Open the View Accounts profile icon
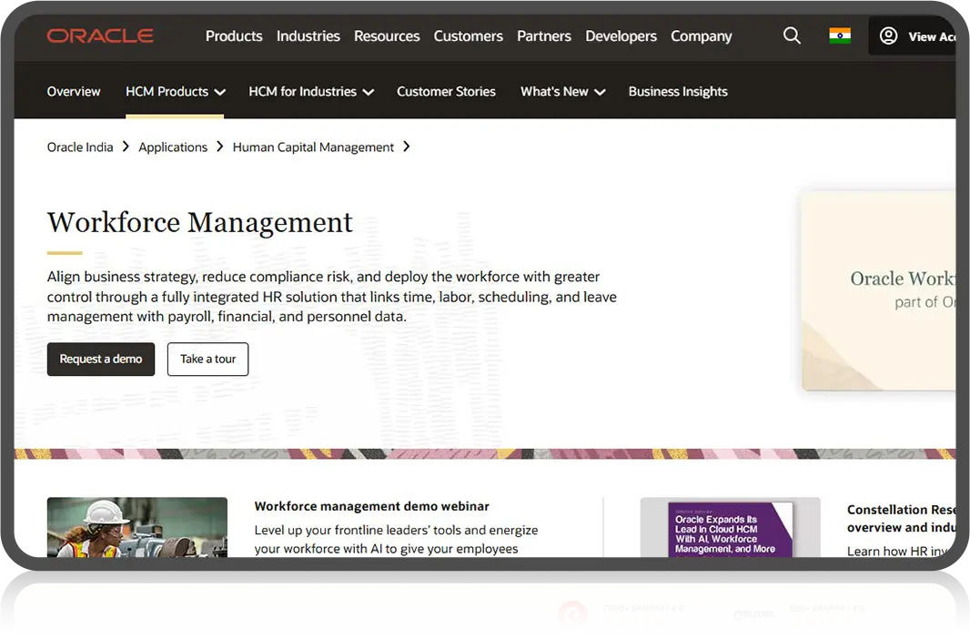The height and width of the screenshot is (639, 970). (x=888, y=35)
